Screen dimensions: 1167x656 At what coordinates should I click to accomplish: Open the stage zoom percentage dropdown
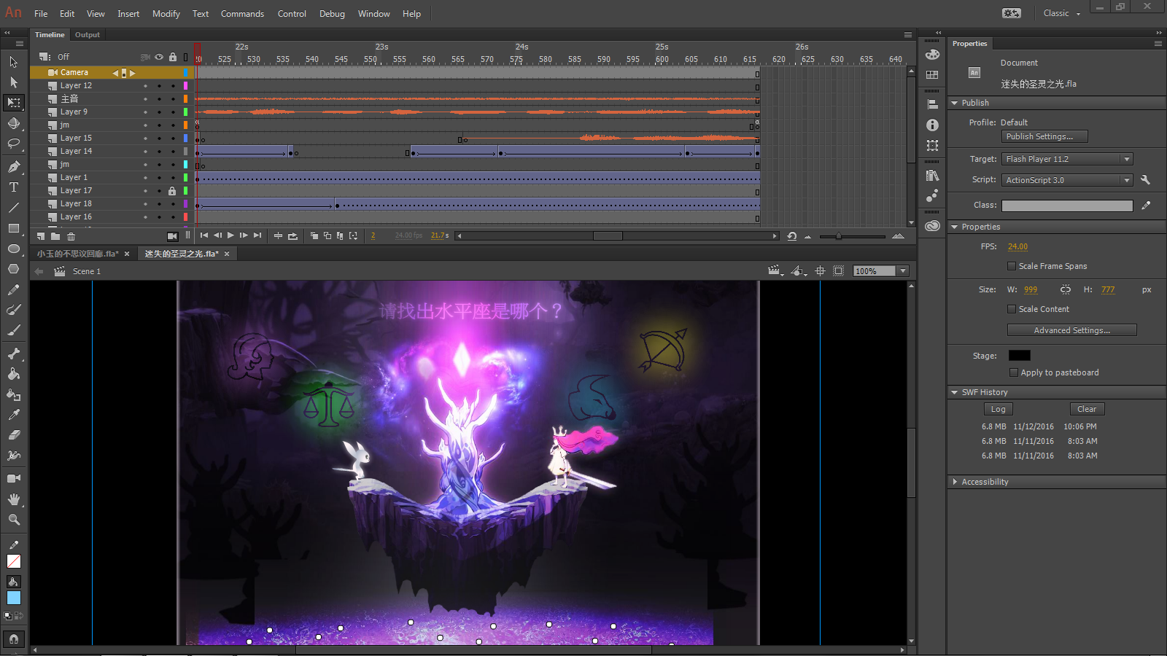coord(903,271)
